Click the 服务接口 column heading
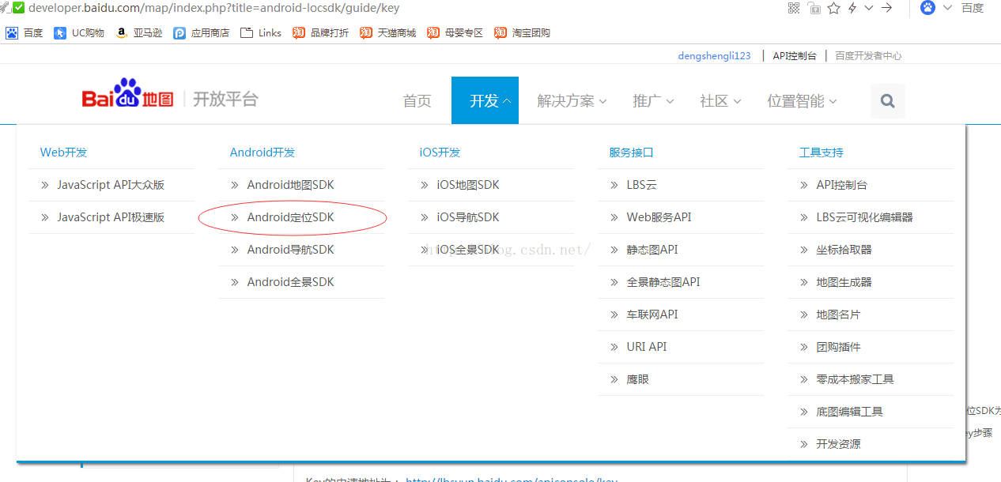The height and width of the screenshot is (482, 1001). pos(631,153)
